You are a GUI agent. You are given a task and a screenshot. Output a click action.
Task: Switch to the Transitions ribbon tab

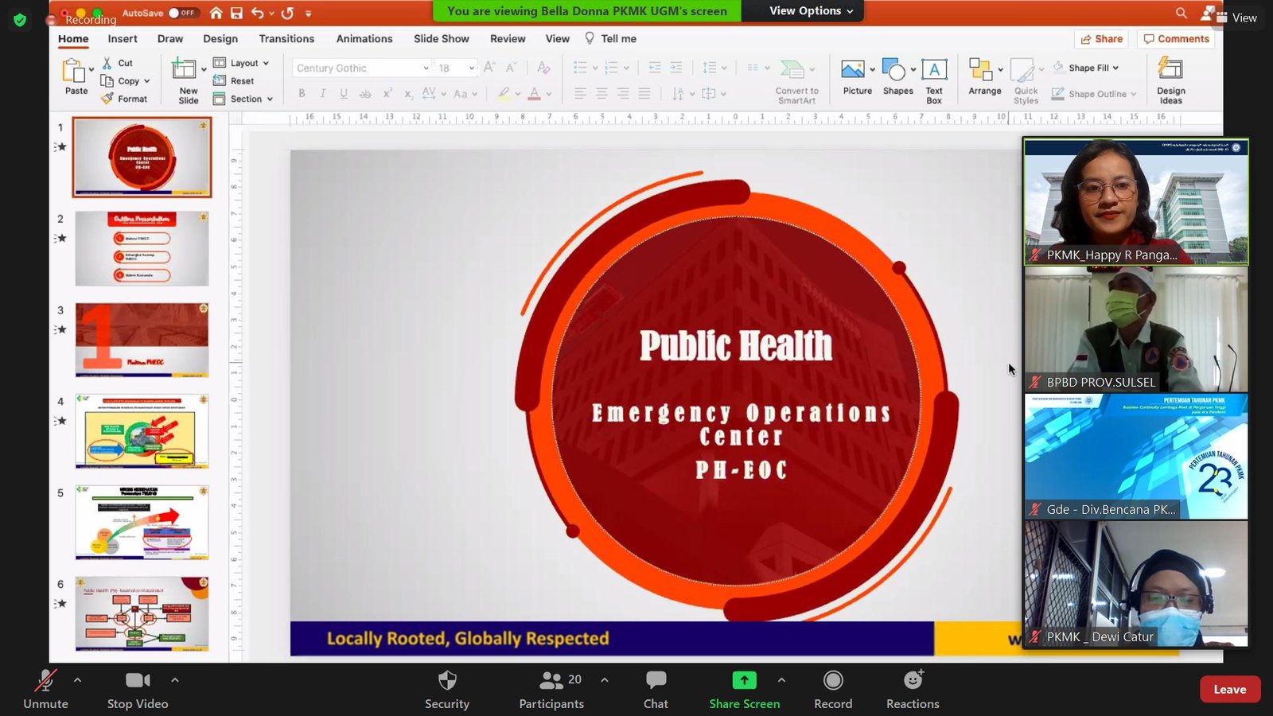[286, 38]
